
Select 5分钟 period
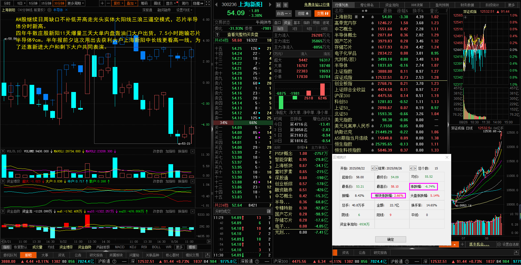pos(33,3)
